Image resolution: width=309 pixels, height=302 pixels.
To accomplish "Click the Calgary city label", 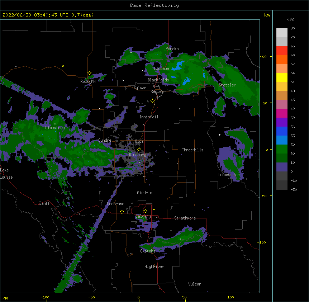I will click(143, 216).
